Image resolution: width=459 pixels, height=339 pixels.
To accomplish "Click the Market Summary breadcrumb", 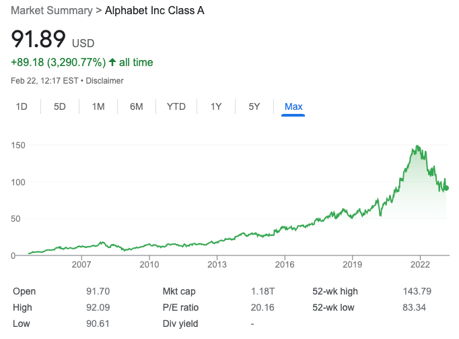I will click(x=50, y=11).
